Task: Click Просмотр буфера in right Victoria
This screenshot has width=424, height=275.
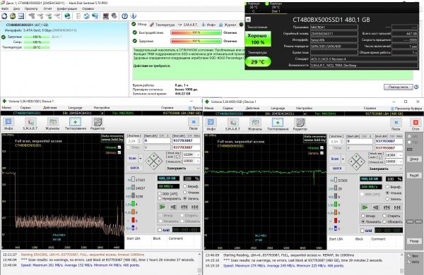Action: [x=406, y=109]
